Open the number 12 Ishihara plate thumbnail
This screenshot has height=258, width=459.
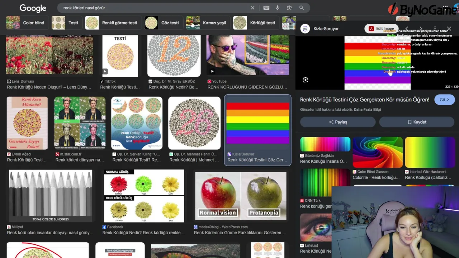(x=174, y=56)
